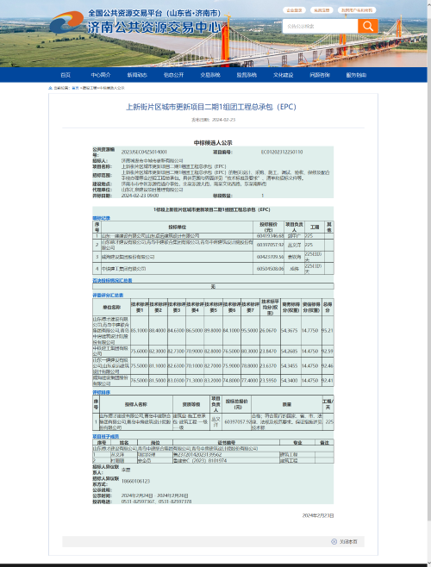Click the bid price 60504508.06

270,269
